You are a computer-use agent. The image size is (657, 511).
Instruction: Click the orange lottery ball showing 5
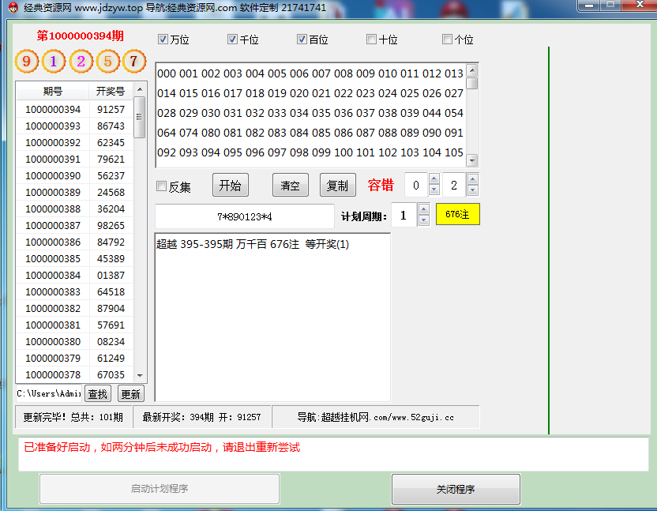(108, 61)
